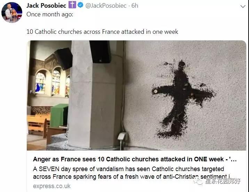Click the green cloth in church photo

59,115
